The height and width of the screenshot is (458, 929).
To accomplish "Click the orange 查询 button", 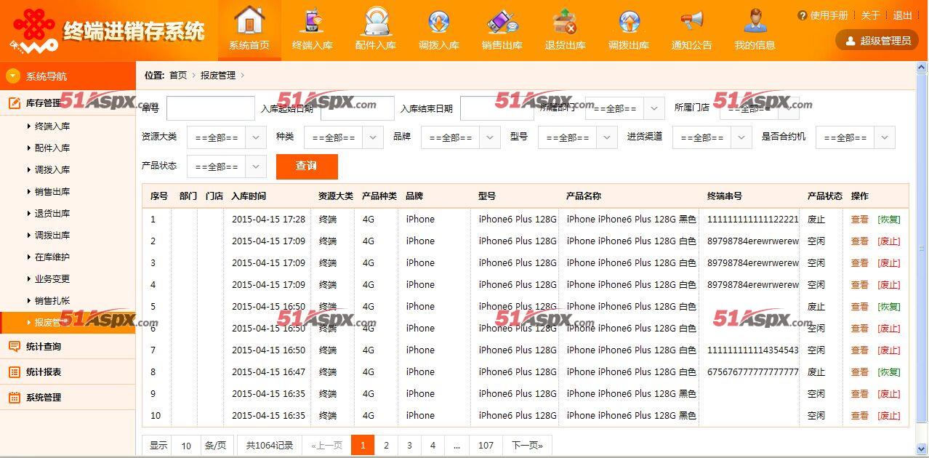I will point(307,166).
